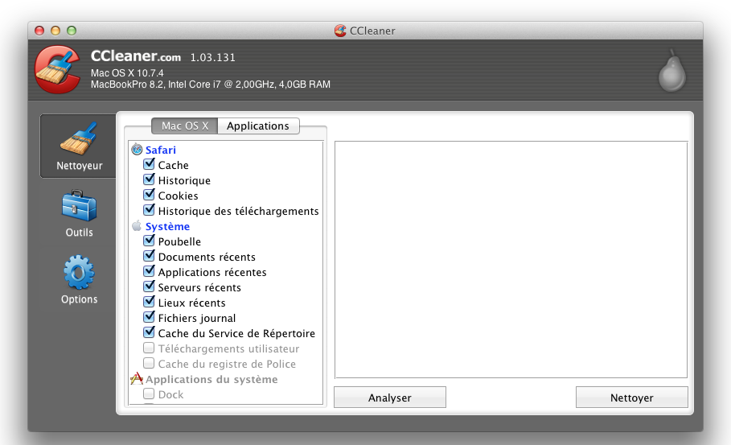Select the Mac OS X tab
The height and width of the screenshot is (445, 731).
point(184,126)
